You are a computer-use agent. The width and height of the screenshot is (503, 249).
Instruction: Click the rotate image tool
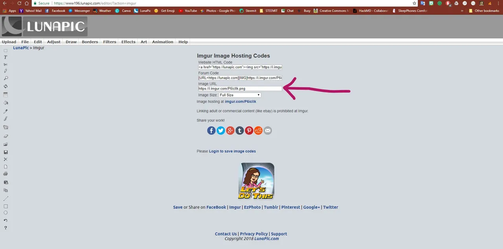point(6,86)
